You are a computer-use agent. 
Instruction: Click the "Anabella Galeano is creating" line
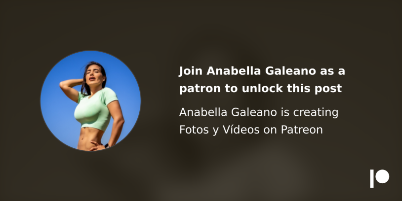(x=259, y=112)
